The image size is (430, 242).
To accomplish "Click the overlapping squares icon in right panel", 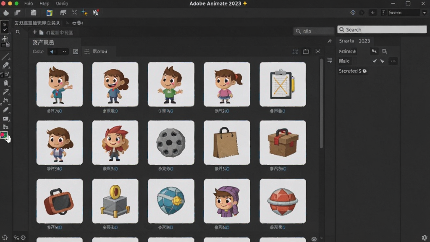I will tap(385, 51).
